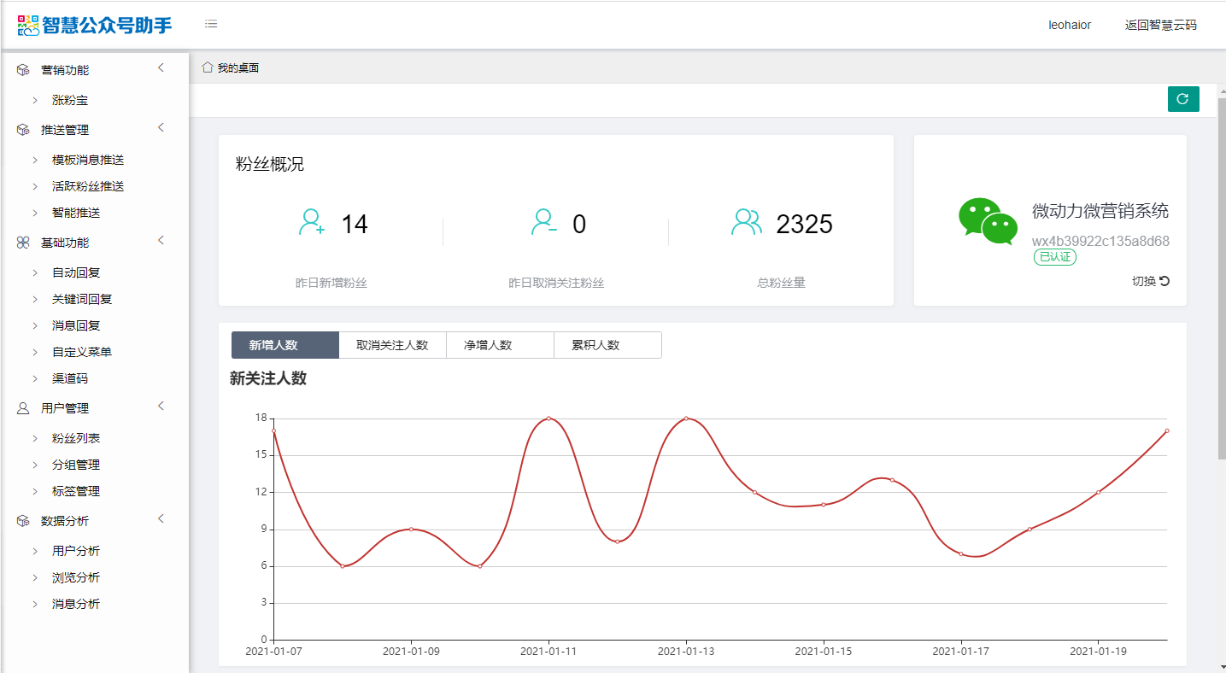
Task: Click the total fans group icon
Action: pos(746,223)
